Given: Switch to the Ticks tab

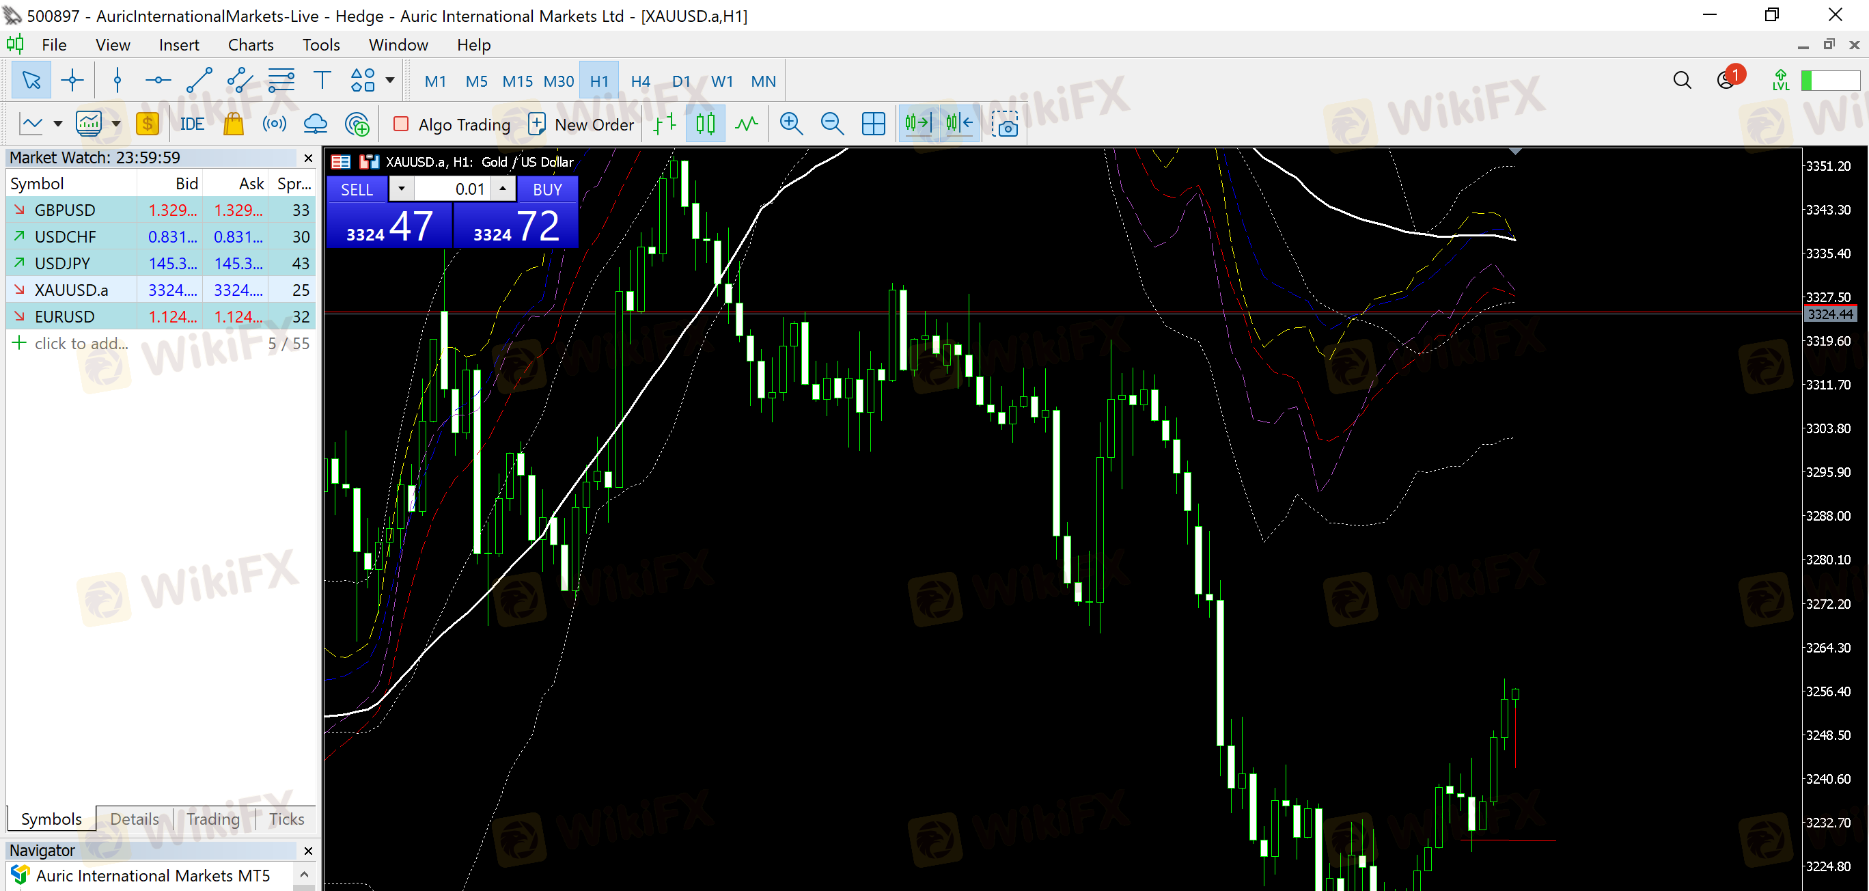Looking at the screenshot, I should (x=286, y=819).
